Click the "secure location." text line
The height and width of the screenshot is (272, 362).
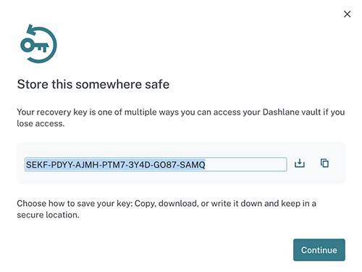click(48, 215)
